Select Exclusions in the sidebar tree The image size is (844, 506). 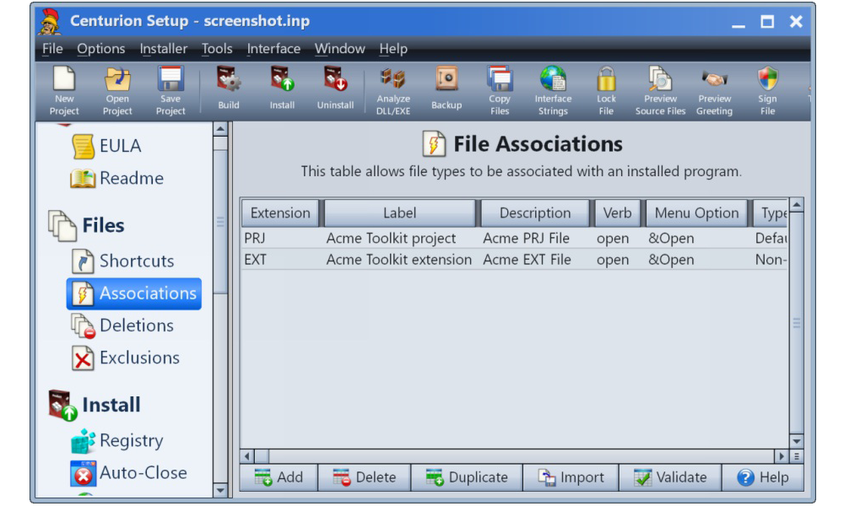click(x=138, y=358)
